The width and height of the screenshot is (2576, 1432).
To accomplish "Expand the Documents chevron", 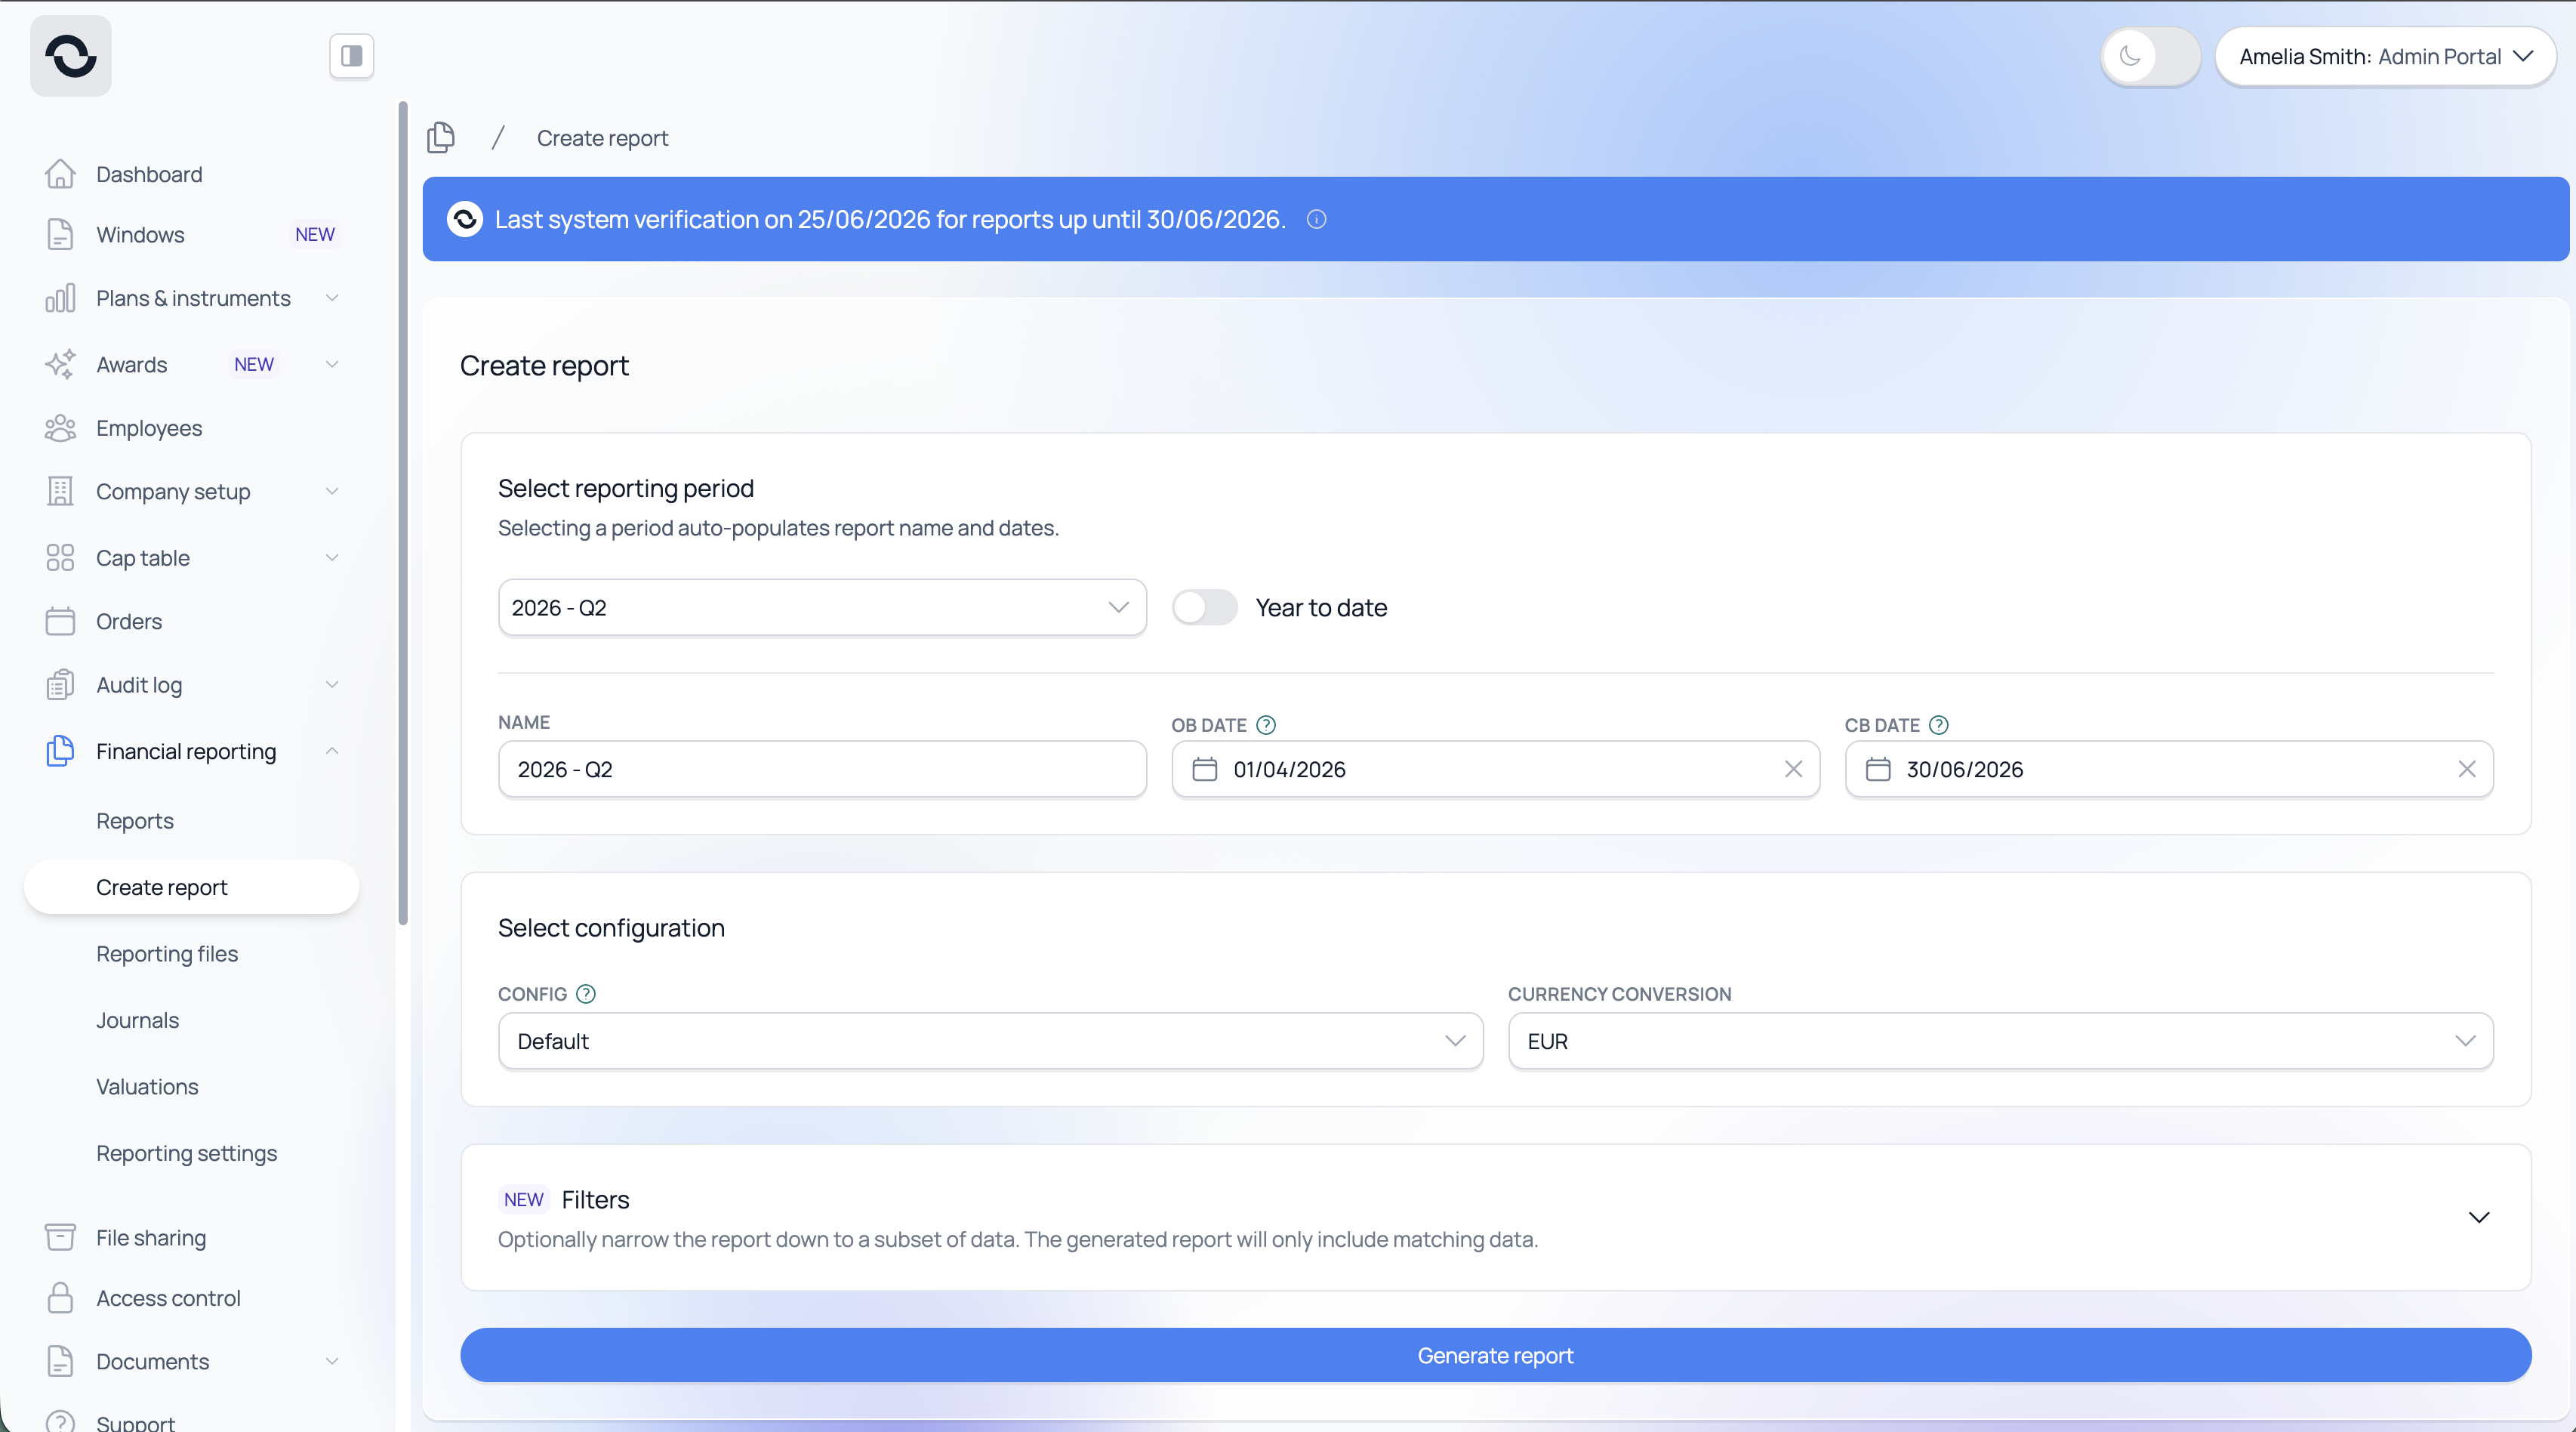I will [332, 1361].
